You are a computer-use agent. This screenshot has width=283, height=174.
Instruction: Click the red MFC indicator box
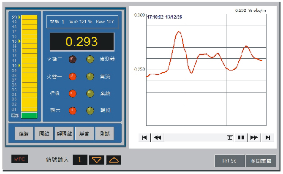tap(19, 160)
